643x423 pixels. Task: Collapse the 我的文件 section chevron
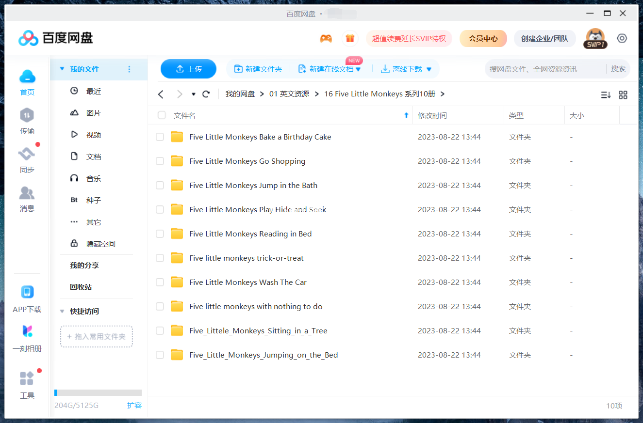click(62, 69)
